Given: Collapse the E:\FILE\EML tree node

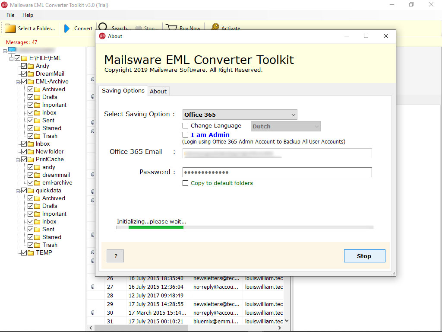Looking at the screenshot, I should 11,59.
